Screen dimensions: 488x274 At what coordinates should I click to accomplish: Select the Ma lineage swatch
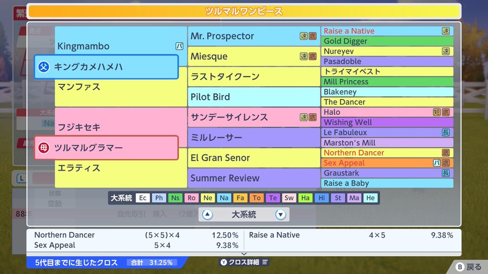point(354,198)
